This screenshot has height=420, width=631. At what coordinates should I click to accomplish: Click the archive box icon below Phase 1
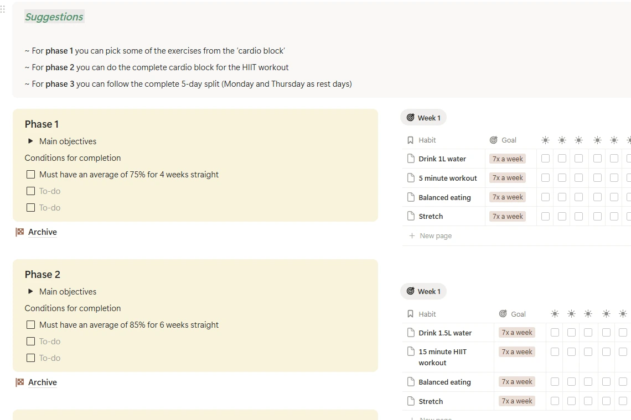(x=20, y=232)
